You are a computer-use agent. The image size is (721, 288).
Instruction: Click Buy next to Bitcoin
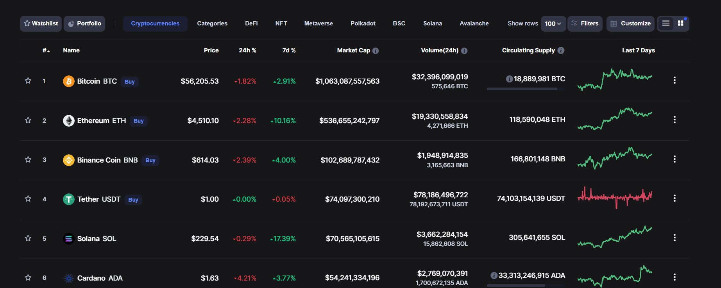130,82
